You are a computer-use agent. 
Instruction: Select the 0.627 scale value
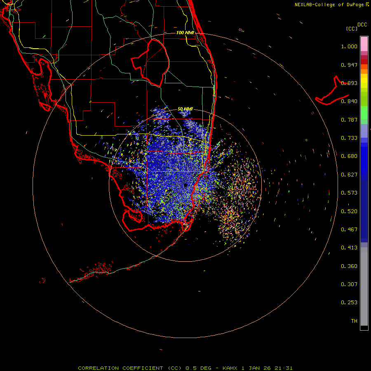349,175
